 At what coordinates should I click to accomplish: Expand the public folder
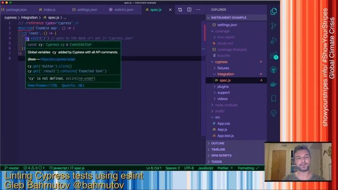pos(220,111)
